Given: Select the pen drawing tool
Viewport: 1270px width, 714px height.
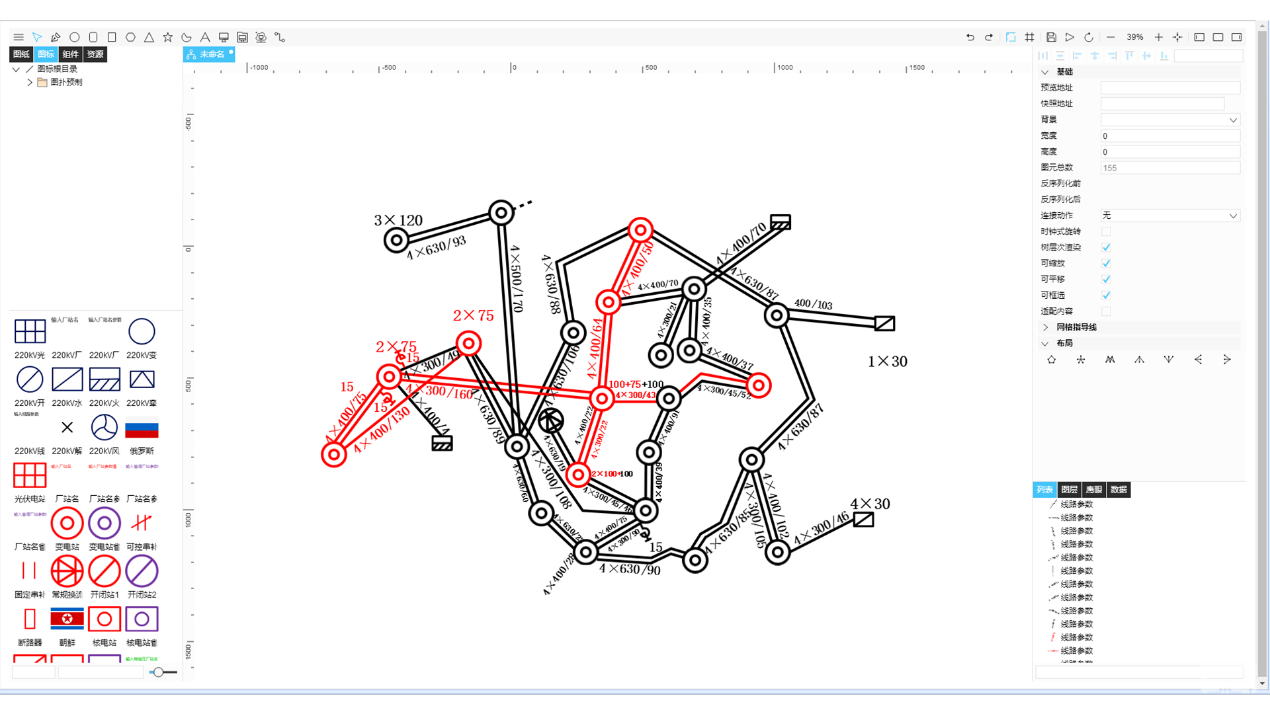Looking at the screenshot, I should (x=56, y=38).
